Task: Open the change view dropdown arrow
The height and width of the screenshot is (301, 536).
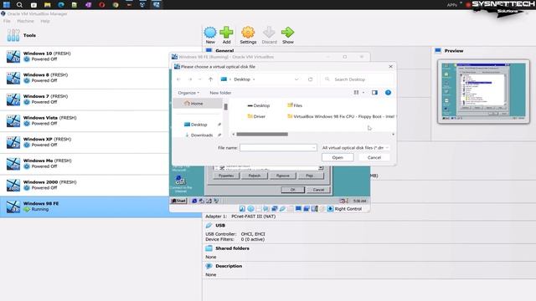Action: 363,93
